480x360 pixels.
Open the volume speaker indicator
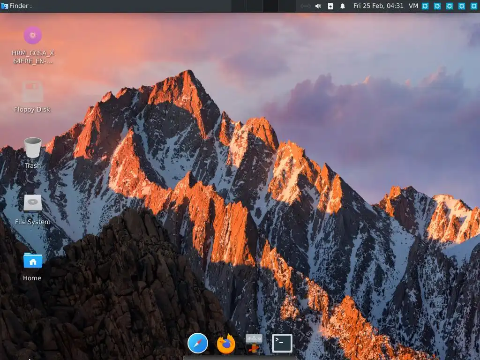[x=318, y=6]
